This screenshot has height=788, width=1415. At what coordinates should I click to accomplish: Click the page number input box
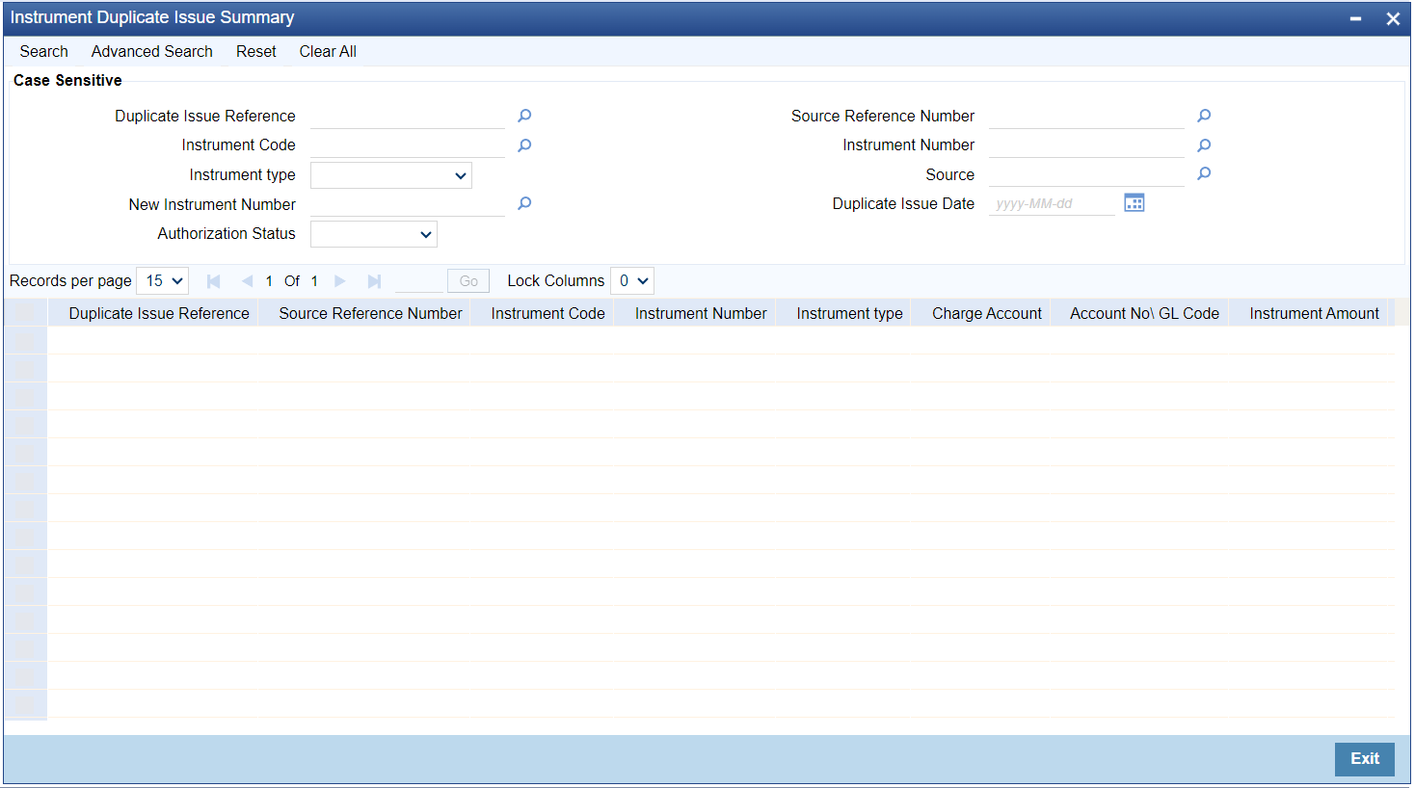419,281
